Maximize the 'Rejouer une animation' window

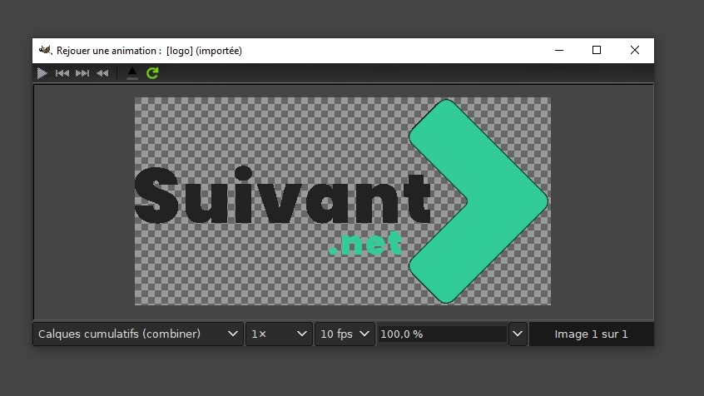tap(597, 50)
